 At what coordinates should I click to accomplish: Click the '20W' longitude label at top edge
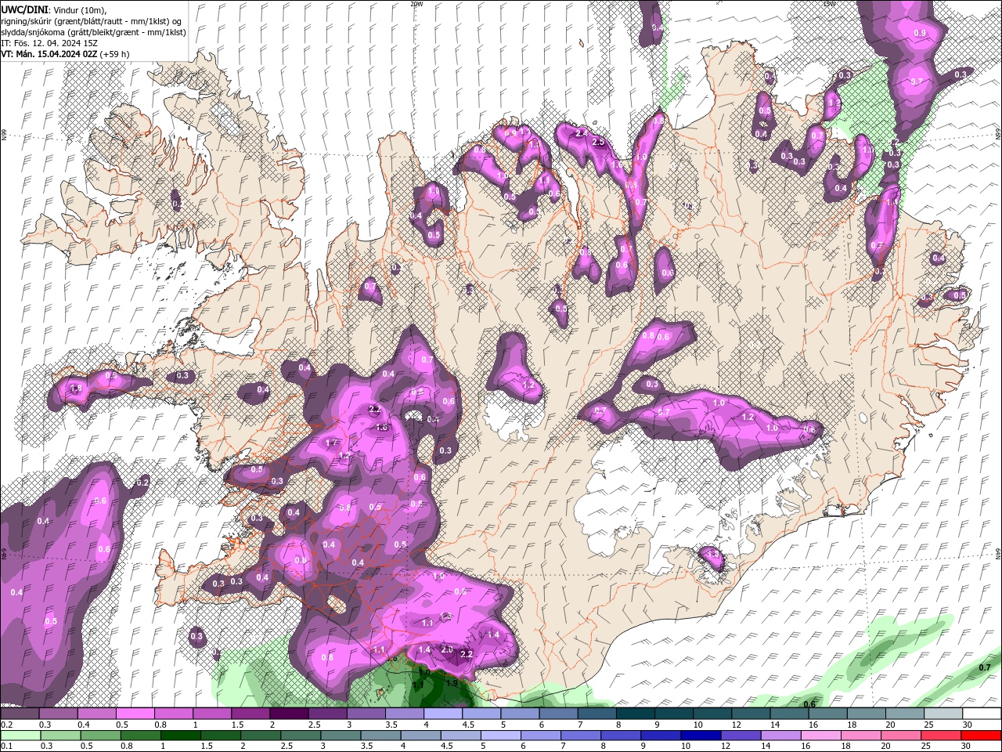coord(416,4)
